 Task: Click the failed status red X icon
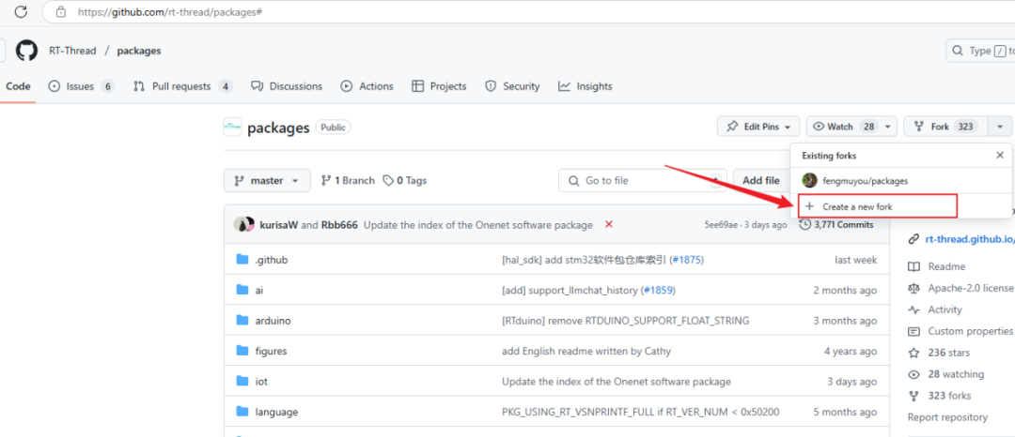(608, 224)
